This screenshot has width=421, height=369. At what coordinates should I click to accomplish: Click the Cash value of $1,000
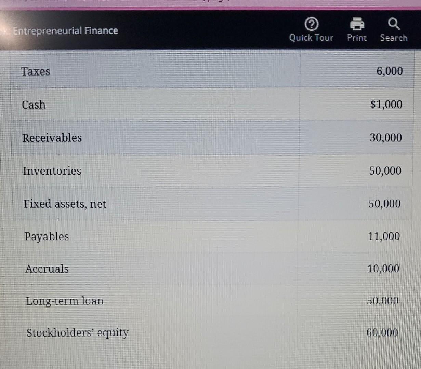pyautogui.click(x=387, y=105)
